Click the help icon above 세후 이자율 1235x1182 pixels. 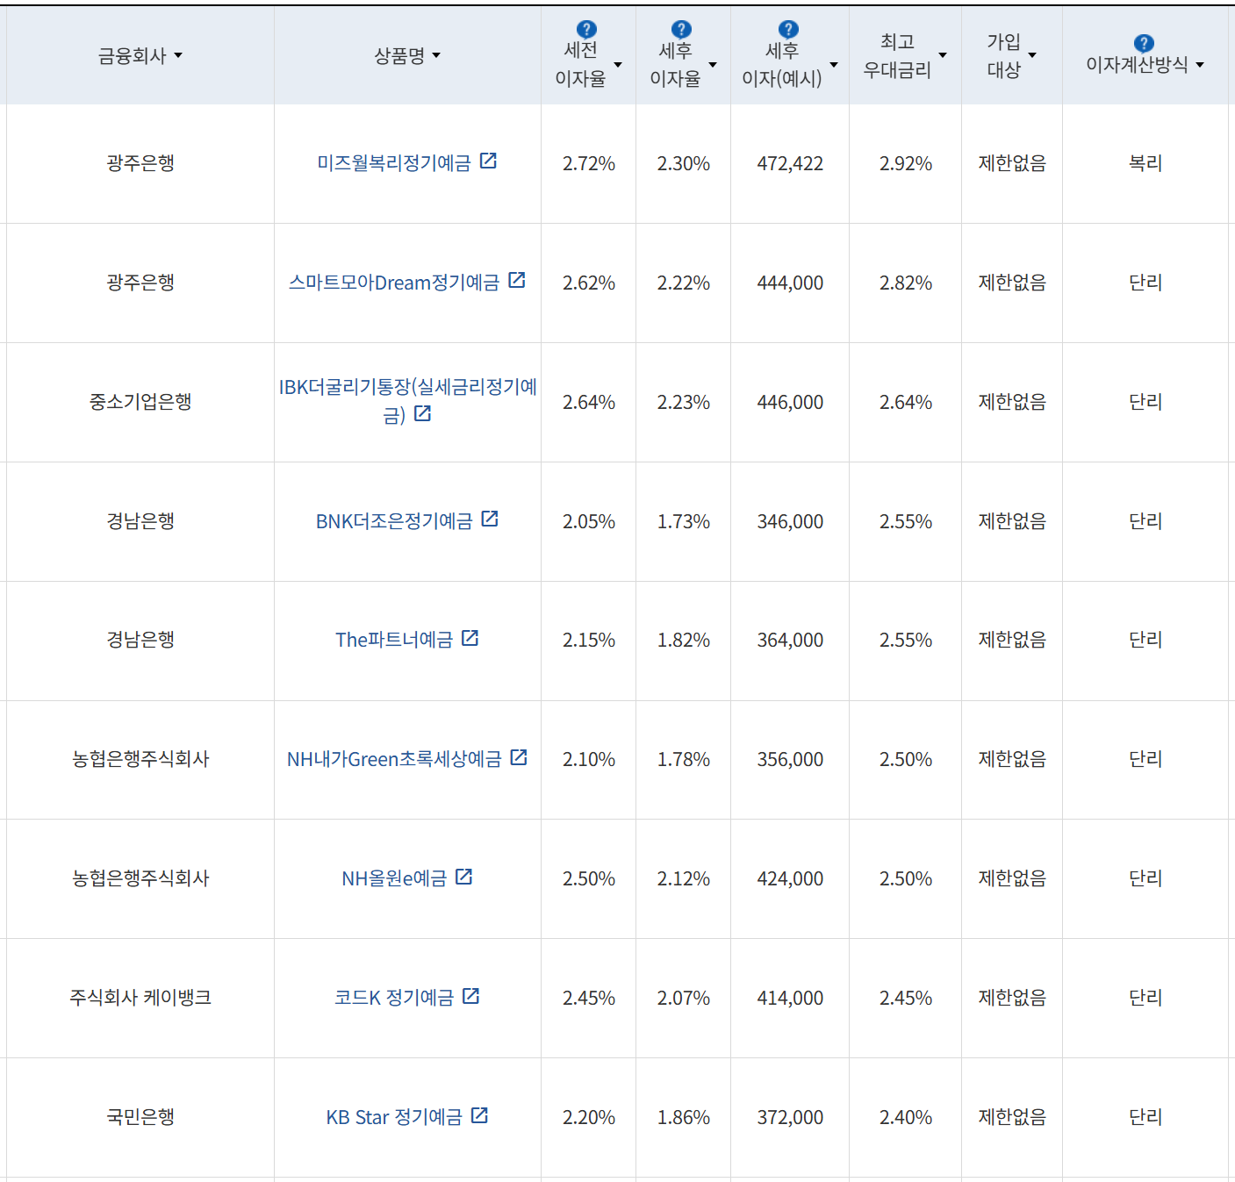tap(682, 27)
